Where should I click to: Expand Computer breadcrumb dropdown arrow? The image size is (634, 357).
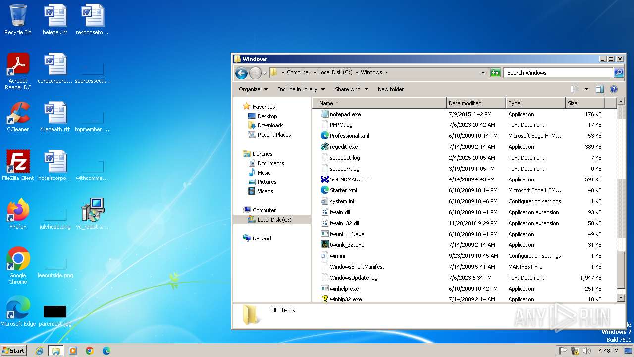[314, 73]
